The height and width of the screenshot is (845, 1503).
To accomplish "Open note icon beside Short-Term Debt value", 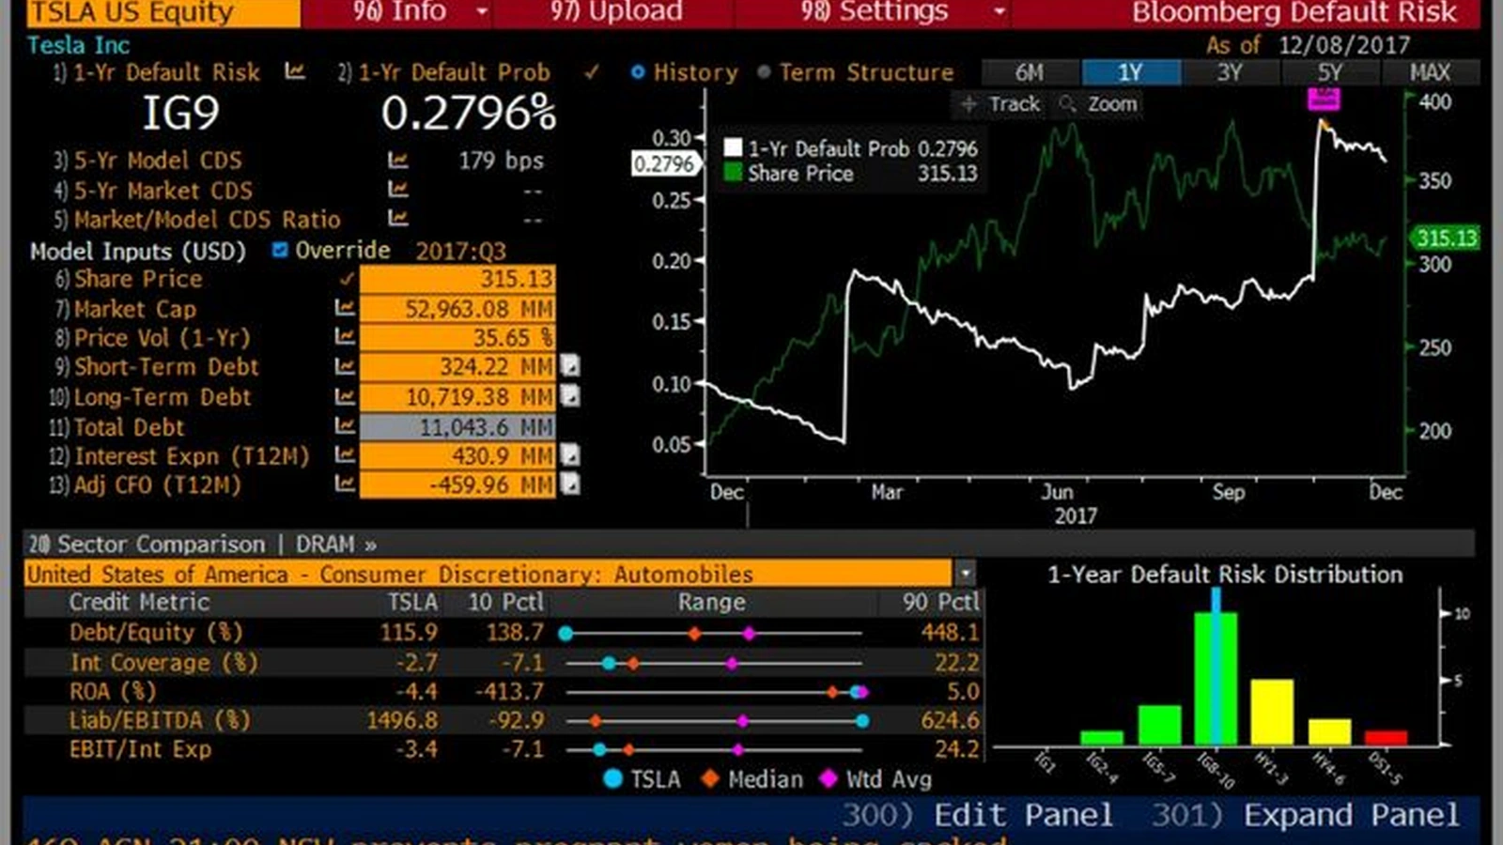I will [x=570, y=366].
